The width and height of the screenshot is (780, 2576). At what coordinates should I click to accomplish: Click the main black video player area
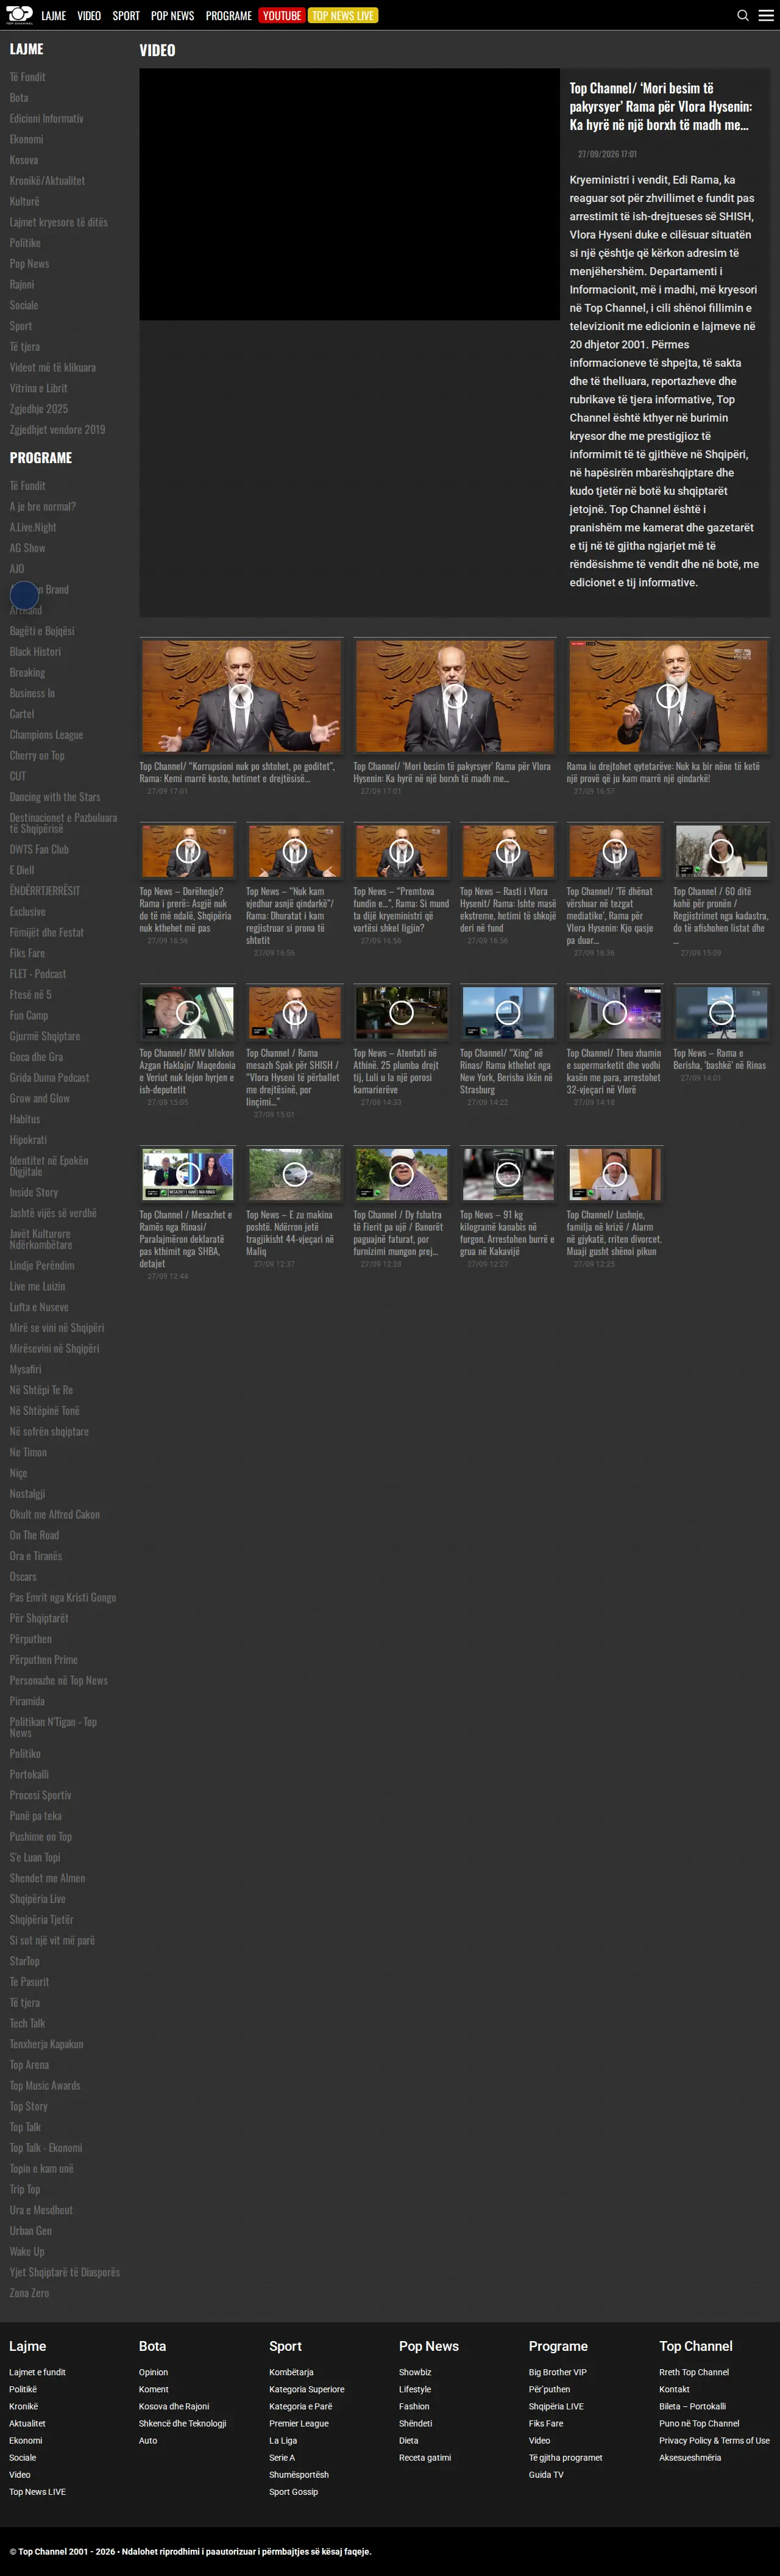(x=350, y=194)
